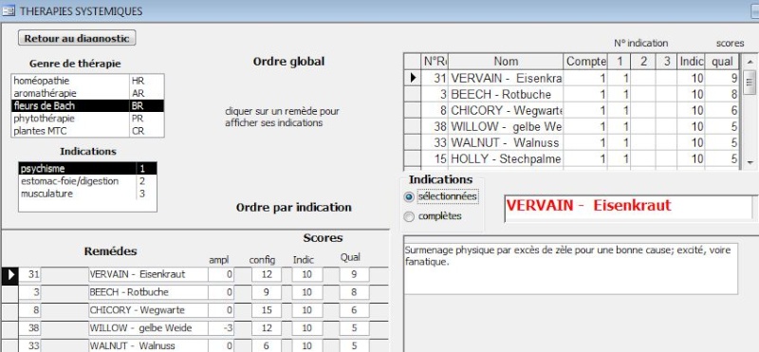
Task: Choose phytothérapie in the therapy list
Action: click(87, 119)
